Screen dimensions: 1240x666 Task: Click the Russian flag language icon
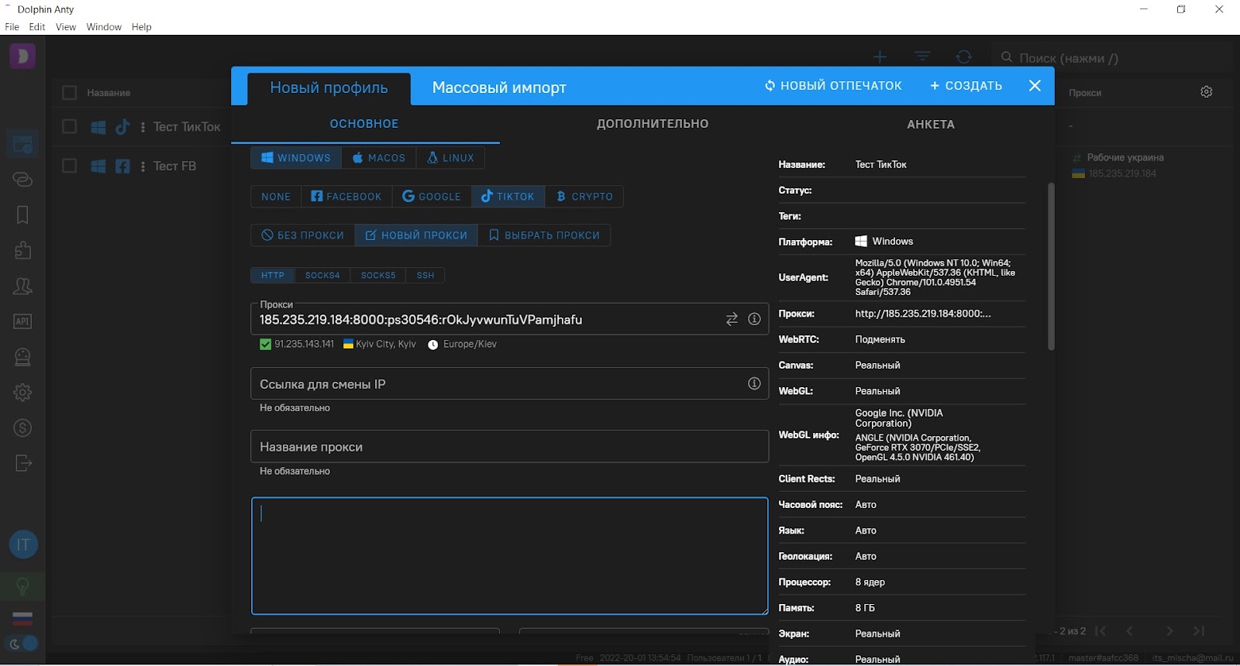pos(22,618)
